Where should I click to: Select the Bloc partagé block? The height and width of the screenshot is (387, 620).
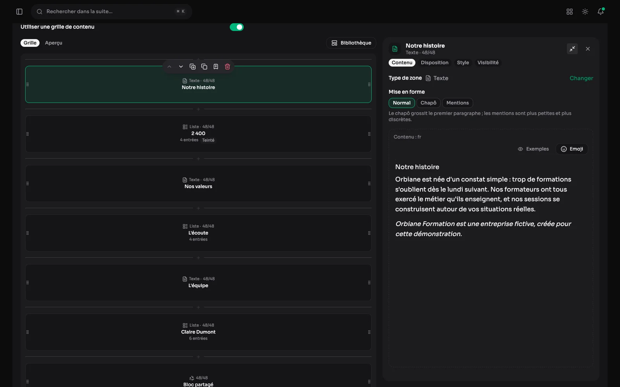pos(198,375)
